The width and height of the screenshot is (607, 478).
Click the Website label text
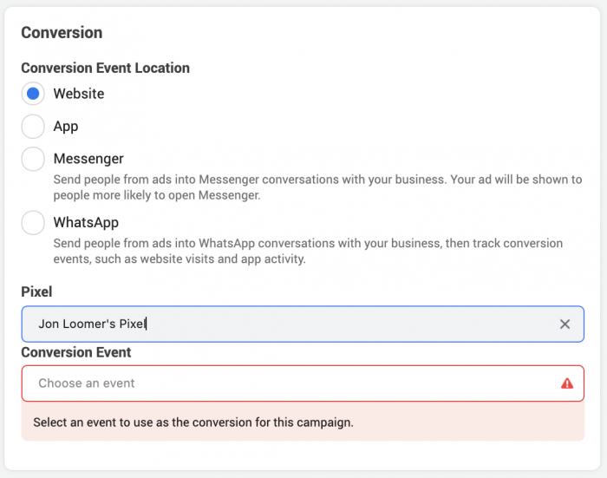pyautogui.click(x=79, y=94)
